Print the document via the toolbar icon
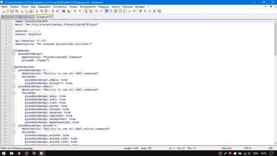Viewport: 277px width, 156px height. coord(31,11)
